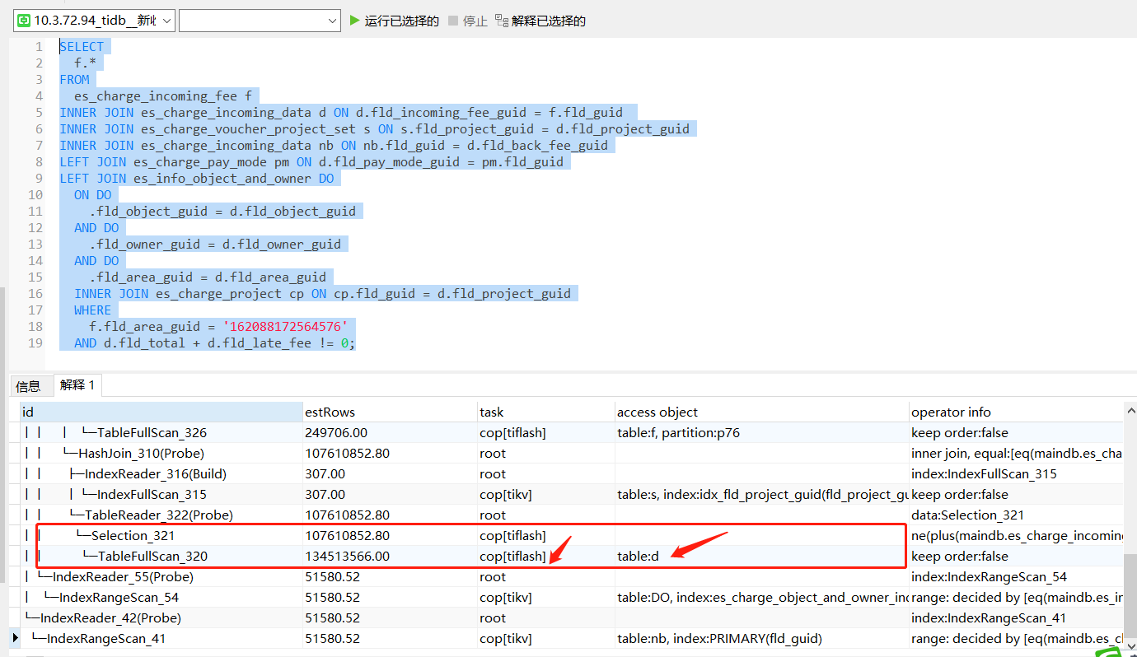Click the estRows column header

pos(391,412)
